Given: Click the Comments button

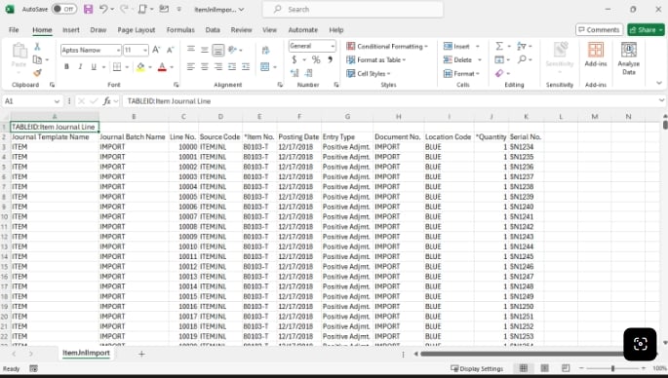Looking at the screenshot, I should [x=599, y=29].
